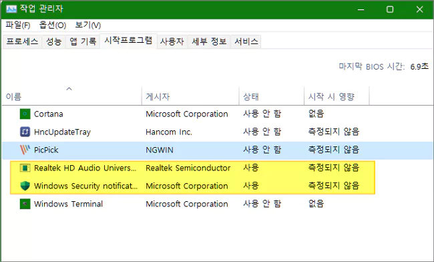Click 사용 안 함 status in PicPick row
This screenshot has height=262, width=434.
pyautogui.click(x=262, y=150)
